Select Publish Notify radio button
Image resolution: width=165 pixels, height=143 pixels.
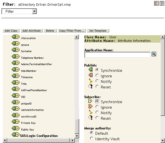(x=97, y=81)
